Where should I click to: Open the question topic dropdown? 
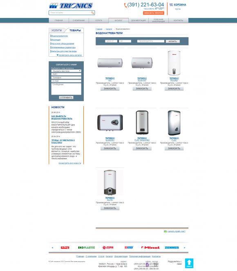click(x=66, y=71)
